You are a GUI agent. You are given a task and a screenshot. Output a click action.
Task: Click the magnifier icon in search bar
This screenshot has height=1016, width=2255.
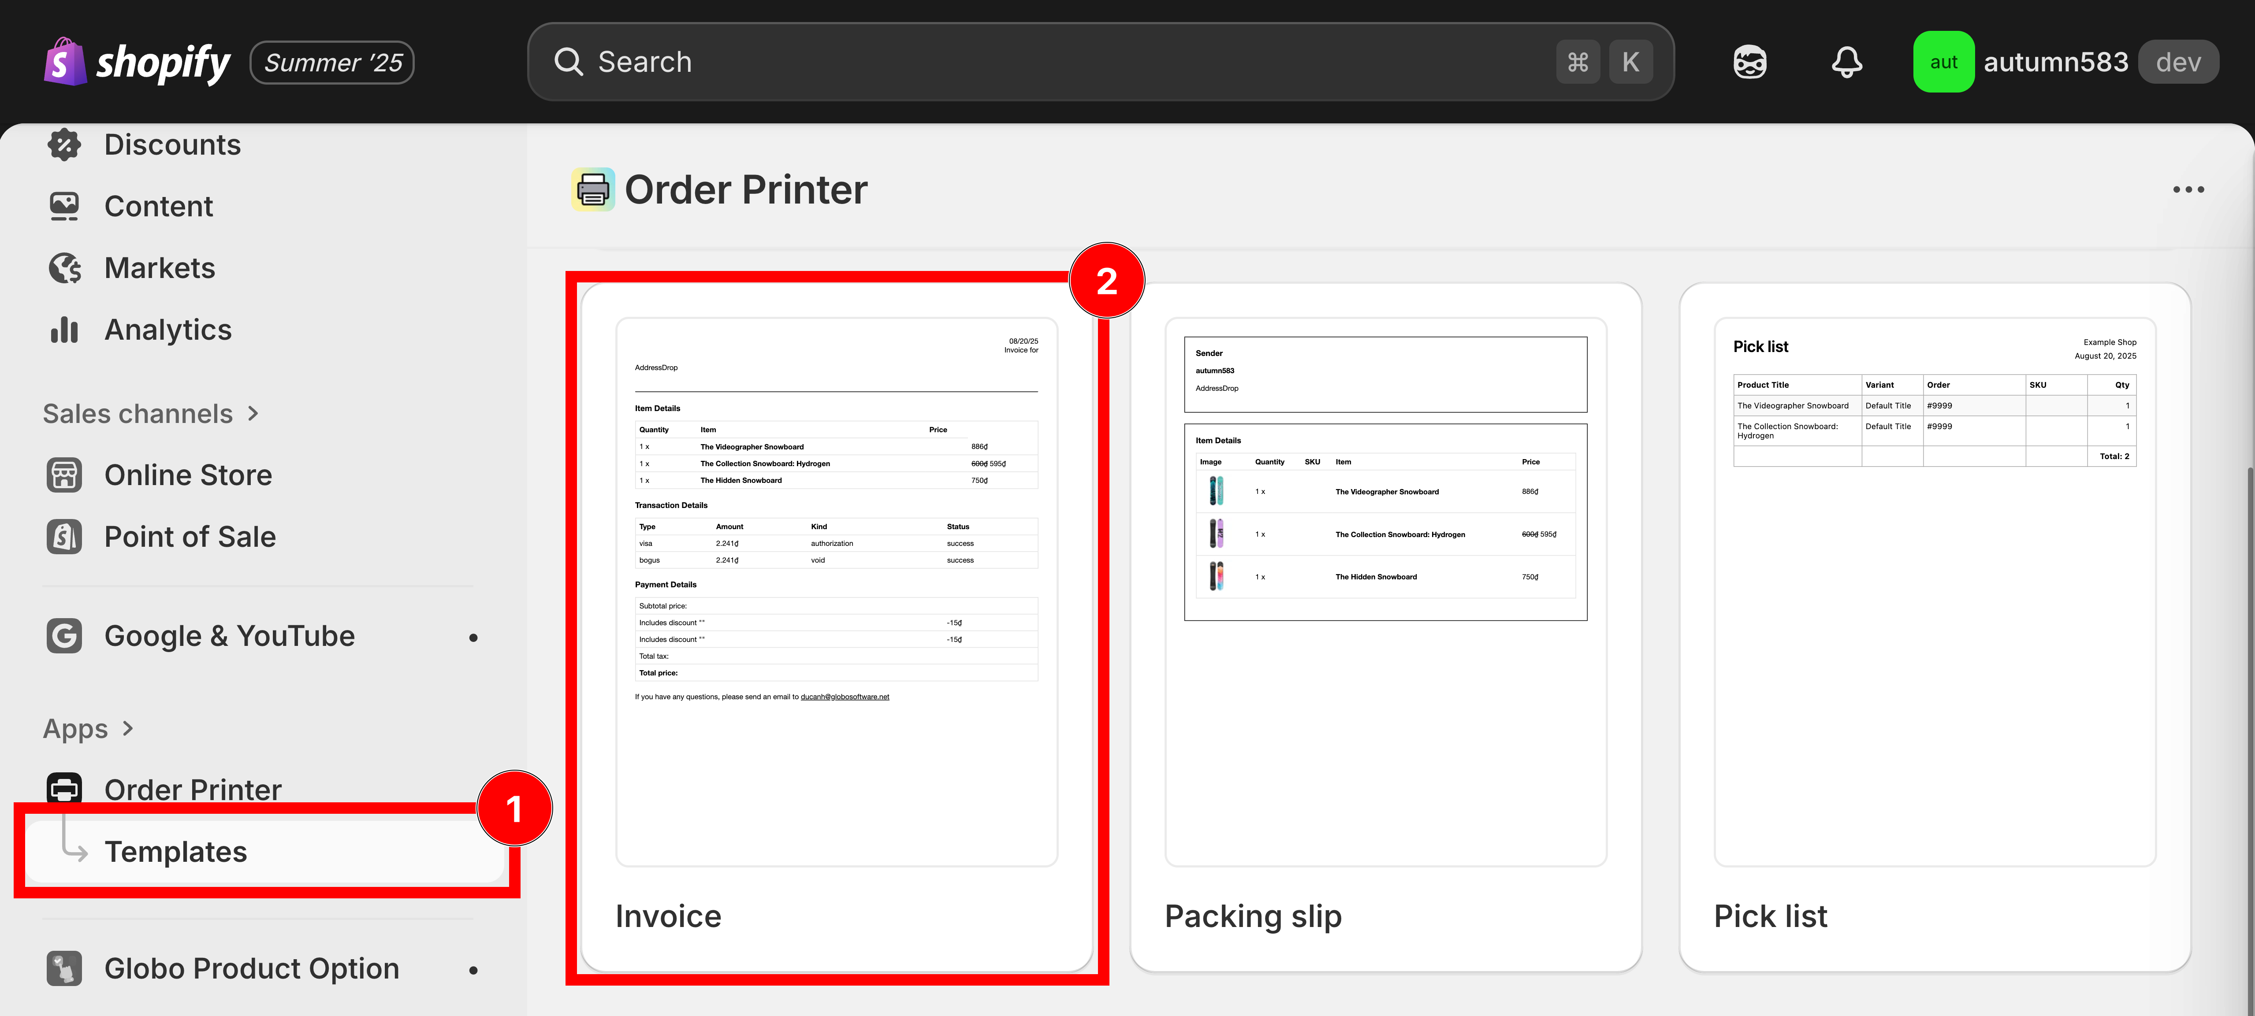(568, 61)
